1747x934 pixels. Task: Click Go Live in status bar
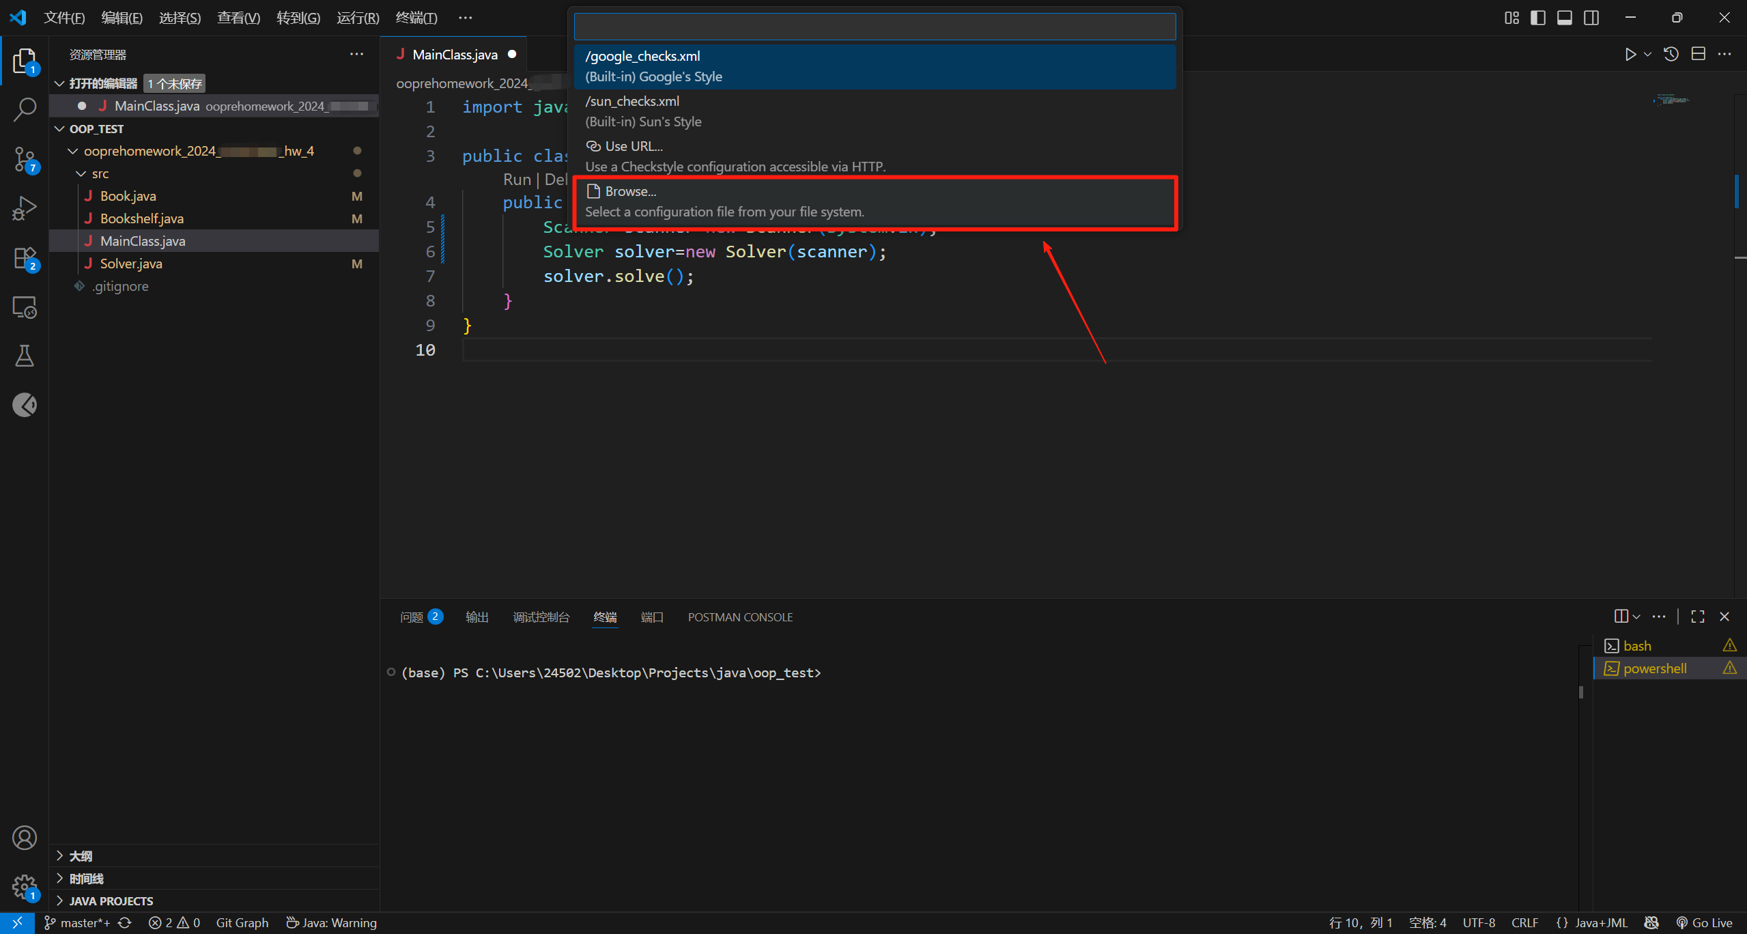[1705, 923]
